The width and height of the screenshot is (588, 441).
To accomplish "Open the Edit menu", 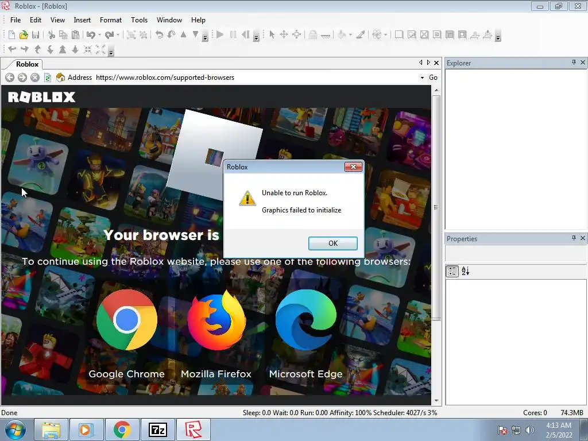I will [36, 20].
